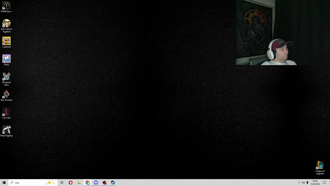Select the Don't Starve Together shortcut
Viewport: 330px width, 186px height.
tap(6, 26)
